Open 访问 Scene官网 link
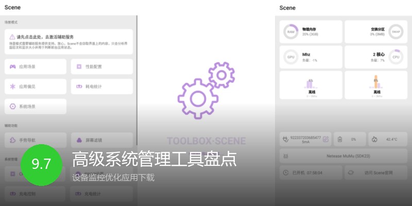Image resolution: width=412 pixels, height=206 pixels. pyautogui.click(x=376, y=173)
